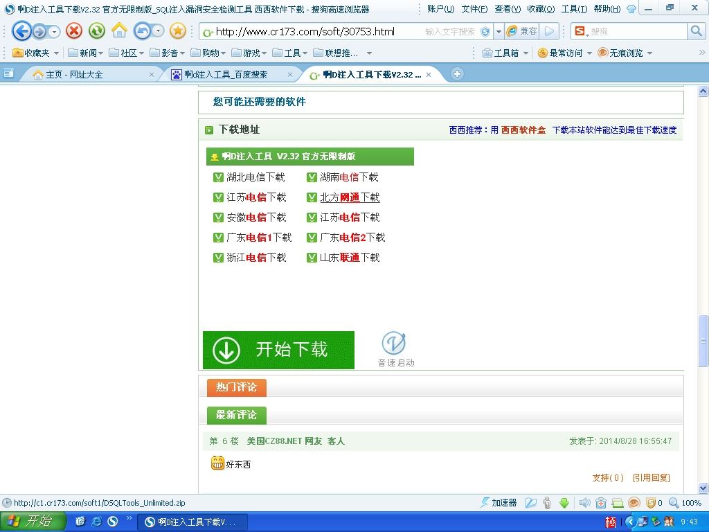Click the 引用回复 link
Viewport: 709px width, 532px height.
click(x=651, y=478)
